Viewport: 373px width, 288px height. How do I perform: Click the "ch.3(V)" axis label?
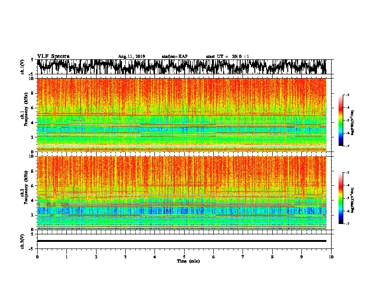(23, 241)
